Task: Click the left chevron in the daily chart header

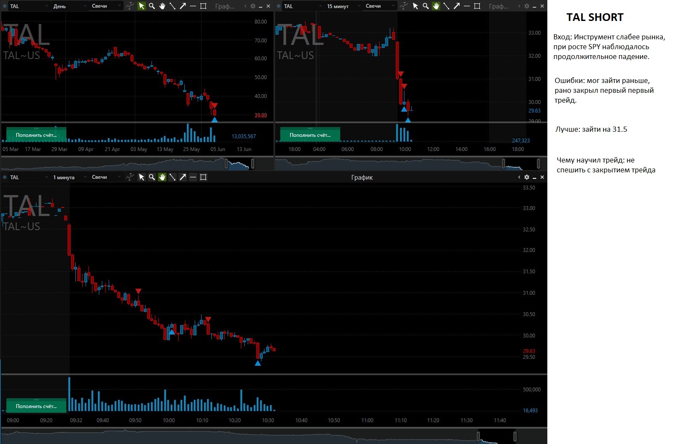Action: pos(245,6)
